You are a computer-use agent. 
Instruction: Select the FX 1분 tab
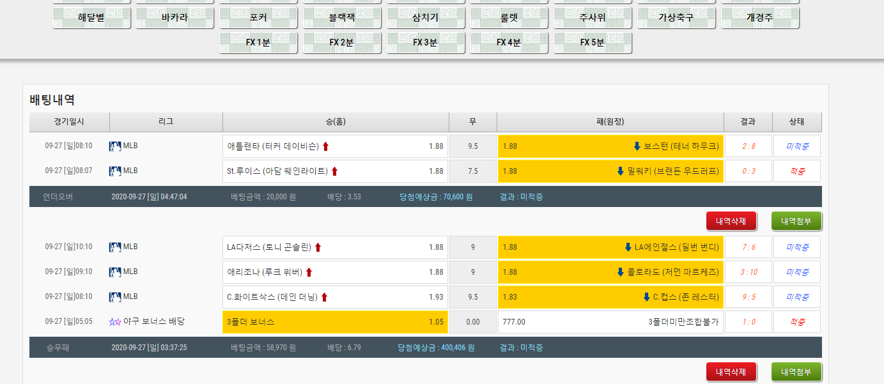pyautogui.click(x=258, y=43)
